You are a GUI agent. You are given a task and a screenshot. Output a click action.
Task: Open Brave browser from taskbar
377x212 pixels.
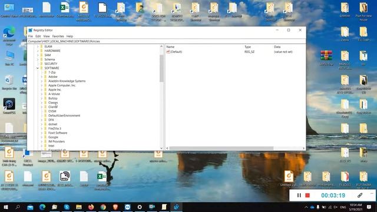[x=115, y=207]
